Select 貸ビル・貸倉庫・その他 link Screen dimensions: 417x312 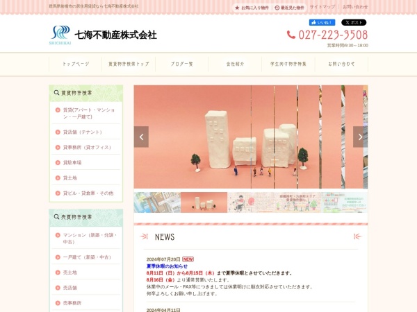(x=86, y=193)
